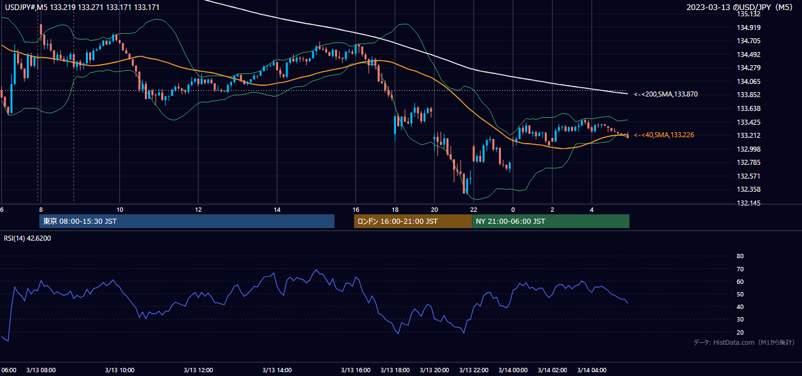This screenshot has height=376, width=802.
Task: Select the London session bar 'ロンドン 16:00-21:00 JST'
Action: click(413, 221)
